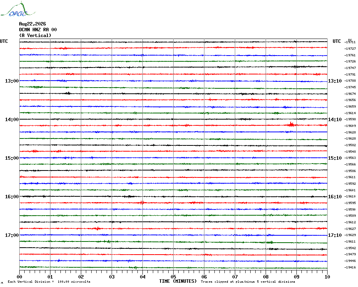Click the TIME (MINUTES) axis title

click(x=178, y=281)
